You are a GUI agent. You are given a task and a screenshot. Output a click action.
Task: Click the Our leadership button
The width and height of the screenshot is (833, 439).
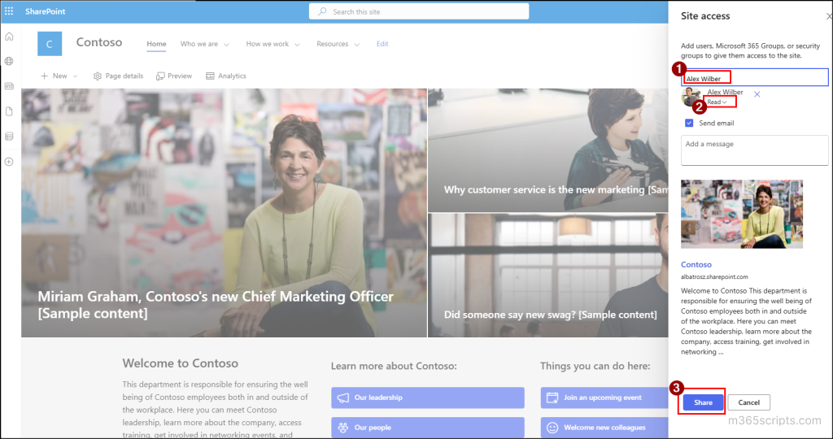[x=428, y=398]
